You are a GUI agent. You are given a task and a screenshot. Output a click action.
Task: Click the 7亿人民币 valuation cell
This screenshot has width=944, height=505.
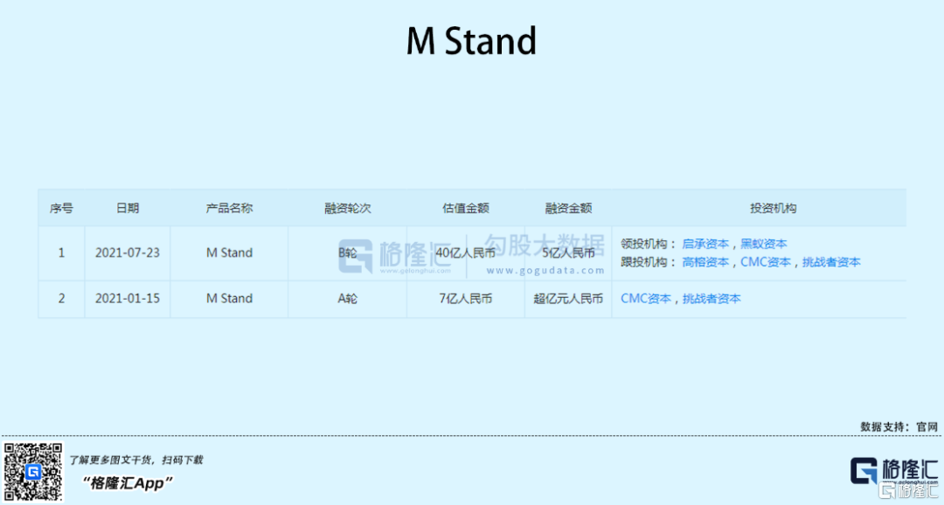[465, 299]
